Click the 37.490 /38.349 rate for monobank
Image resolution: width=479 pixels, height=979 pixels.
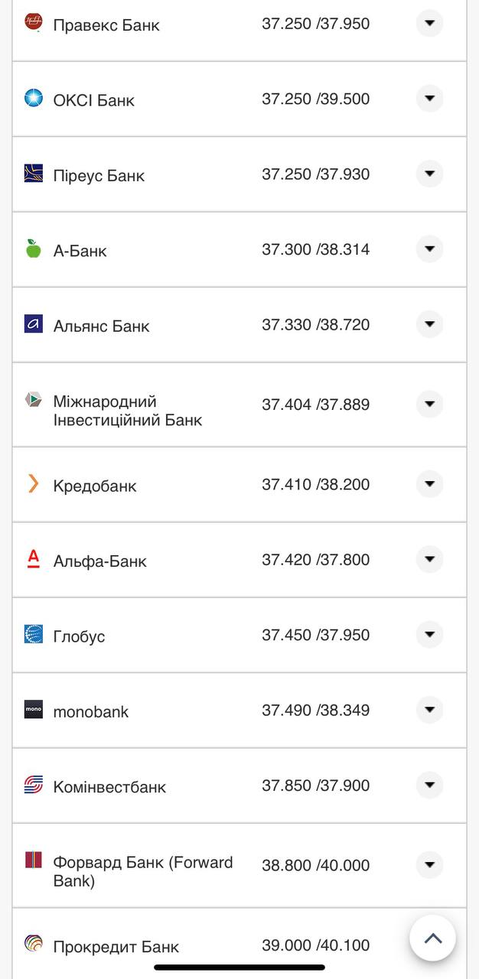pyautogui.click(x=315, y=709)
